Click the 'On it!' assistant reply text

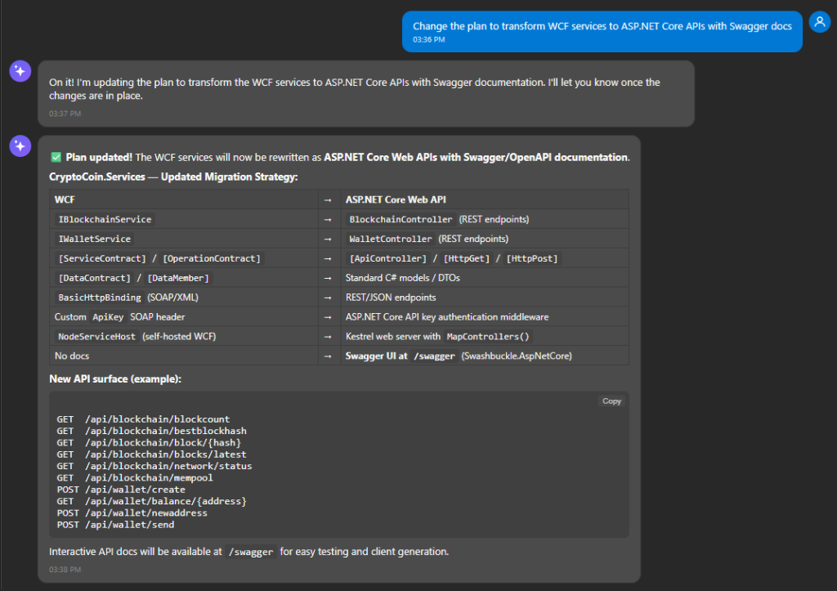pos(355,88)
